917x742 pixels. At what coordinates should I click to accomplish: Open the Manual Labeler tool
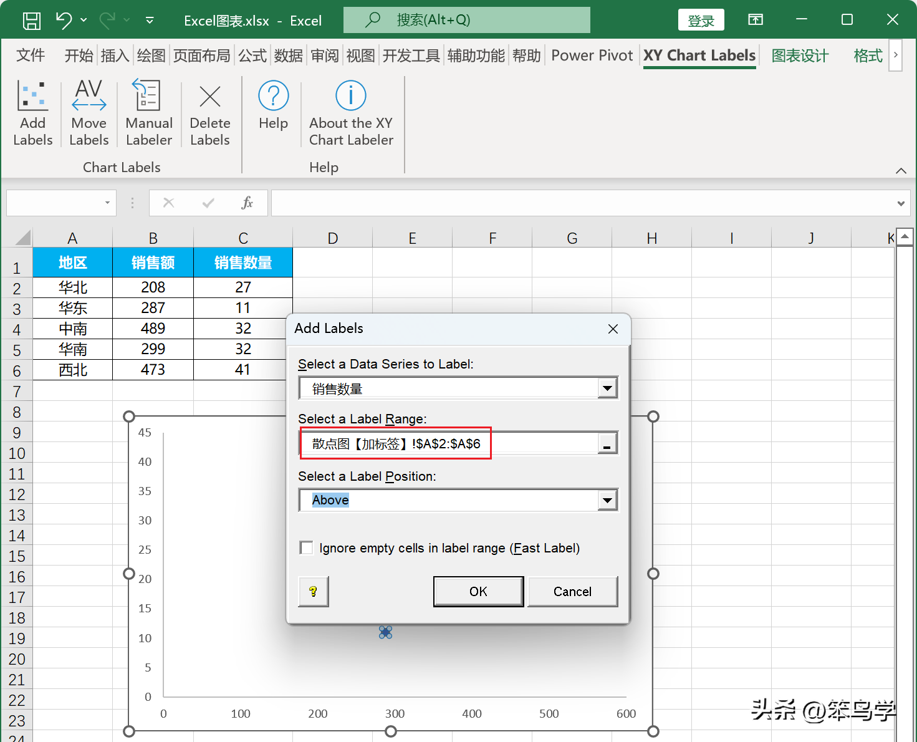coord(149,113)
